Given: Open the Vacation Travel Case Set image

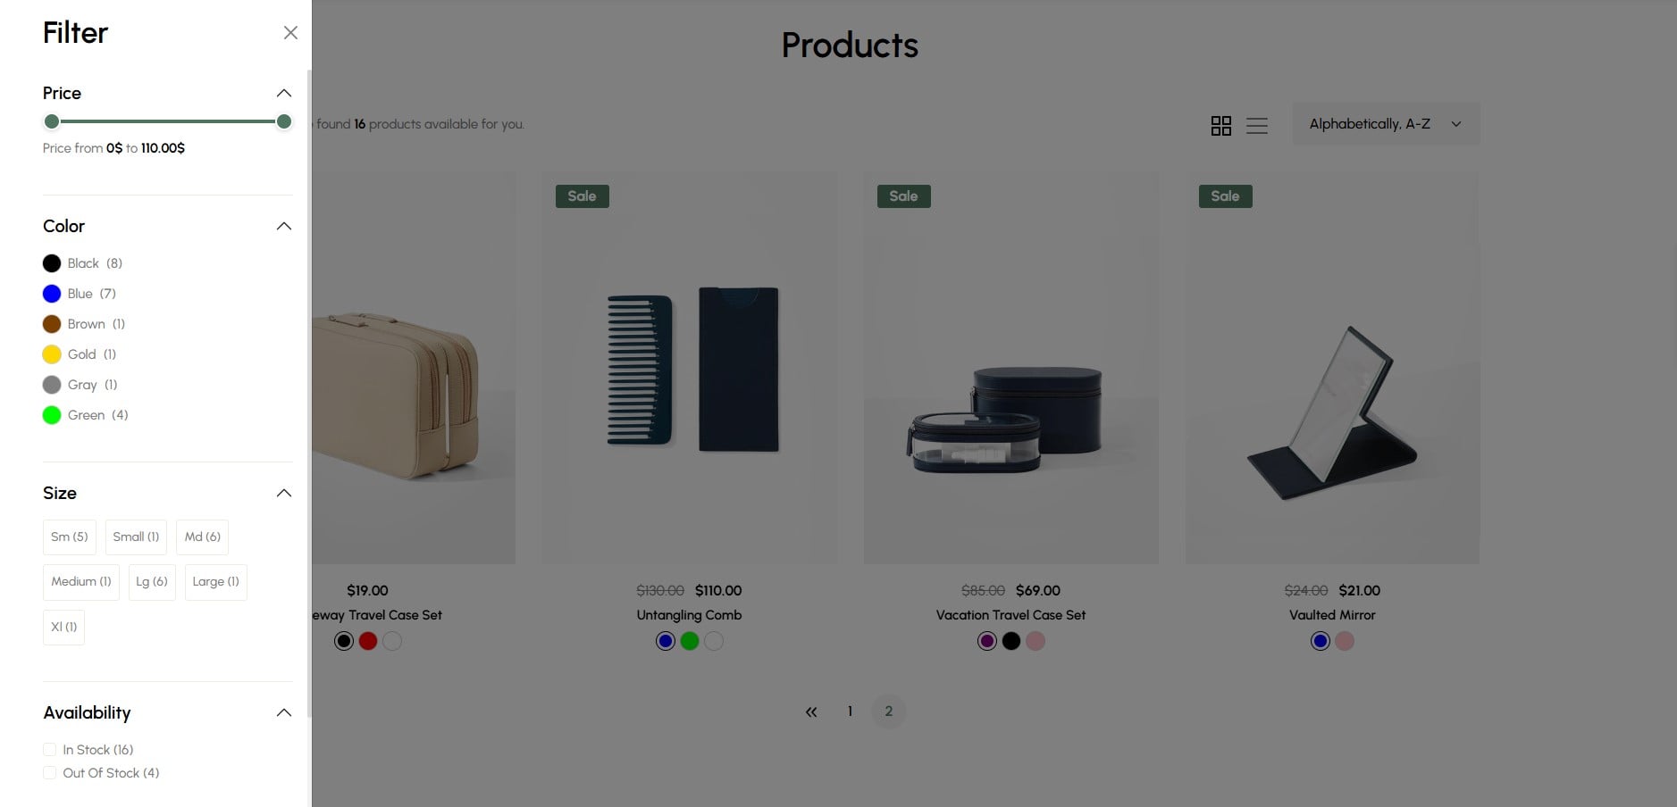Looking at the screenshot, I should click(1010, 368).
